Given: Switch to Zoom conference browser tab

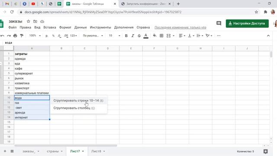Looking at the screenshot, I should coord(146,4).
